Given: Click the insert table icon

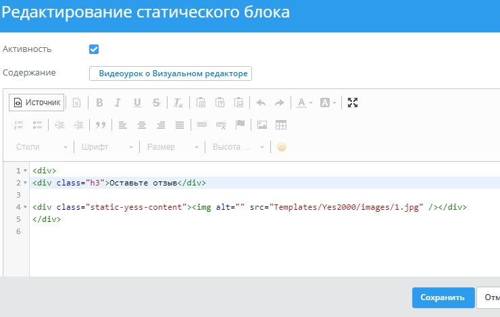Looking at the screenshot, I should pos(281,125).
